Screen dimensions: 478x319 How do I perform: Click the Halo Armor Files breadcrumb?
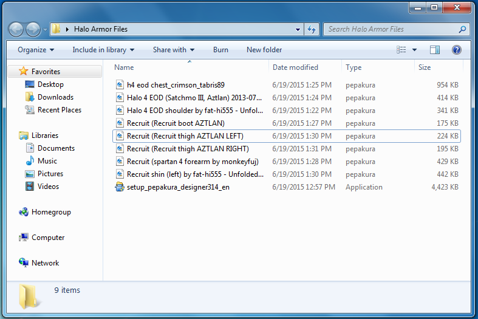pyautogui.click(x=101, y=29)
